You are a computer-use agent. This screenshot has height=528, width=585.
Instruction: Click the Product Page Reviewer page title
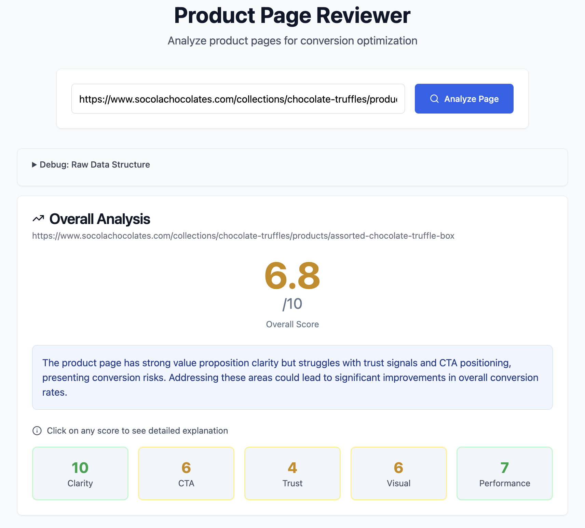(x=292, y=15)
